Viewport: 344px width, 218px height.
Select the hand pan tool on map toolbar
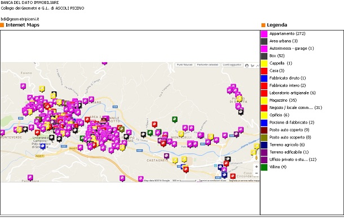(x=247, y=66)
